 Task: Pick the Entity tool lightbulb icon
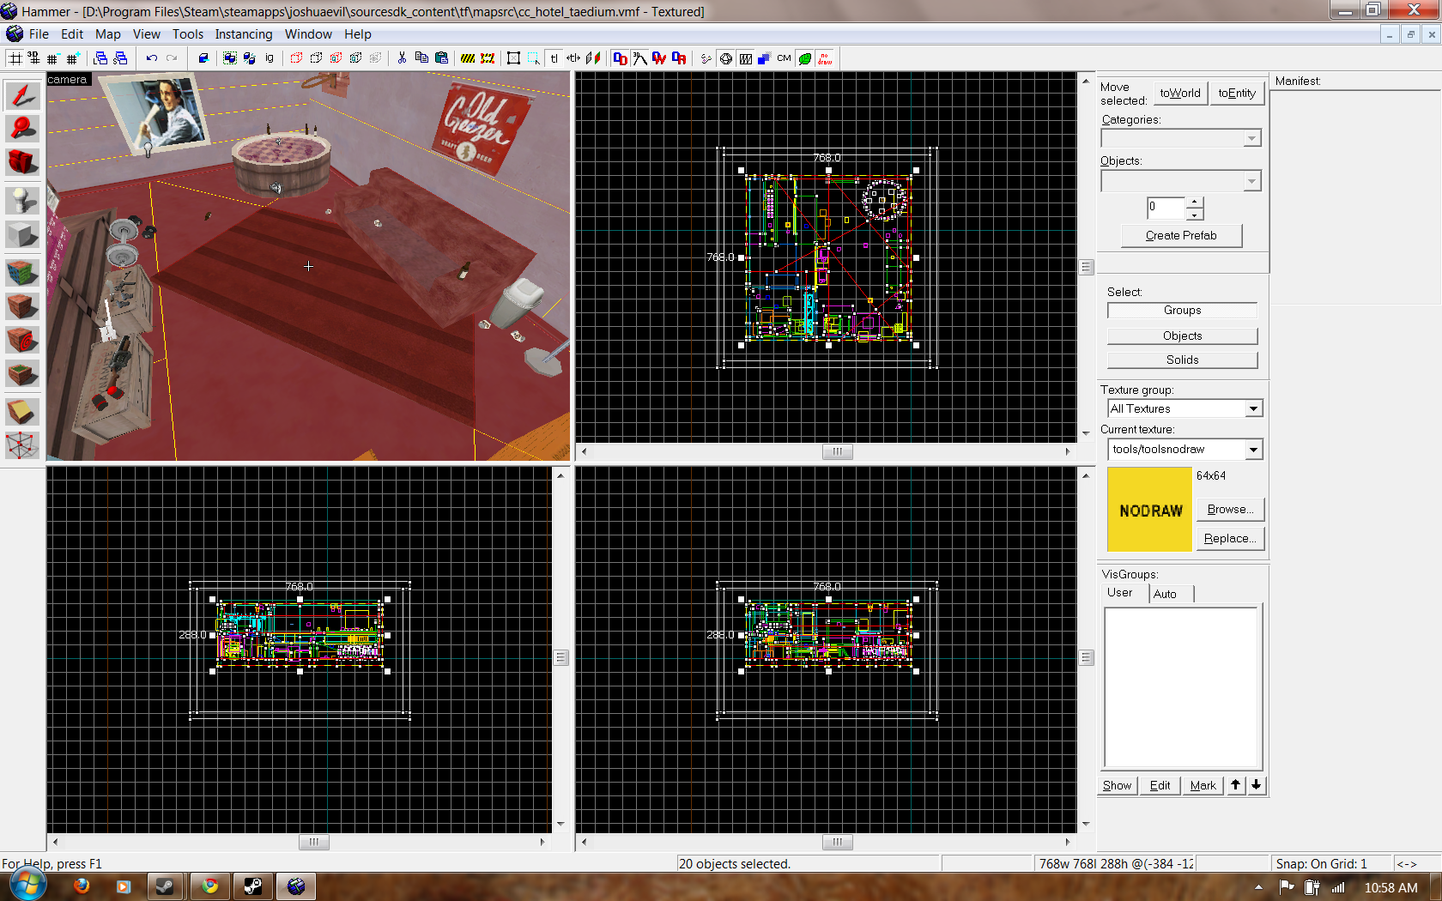coord(22,201)
